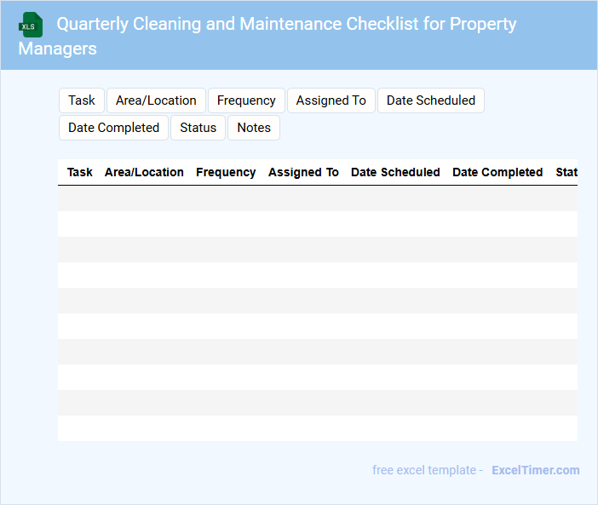The height and width of the screenshot is (505, 598).
Task: Select the Frequency column header
Action: 226,172
